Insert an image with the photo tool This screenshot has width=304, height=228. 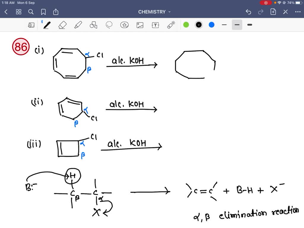140,25
